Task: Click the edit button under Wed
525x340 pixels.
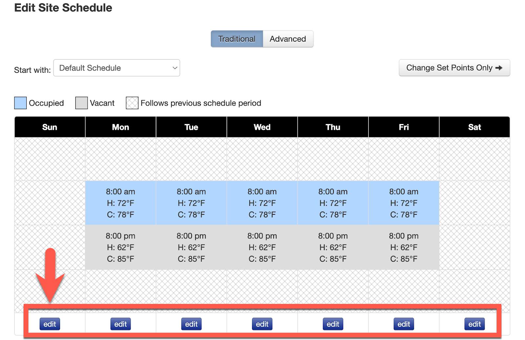Action: click(262, 324)
